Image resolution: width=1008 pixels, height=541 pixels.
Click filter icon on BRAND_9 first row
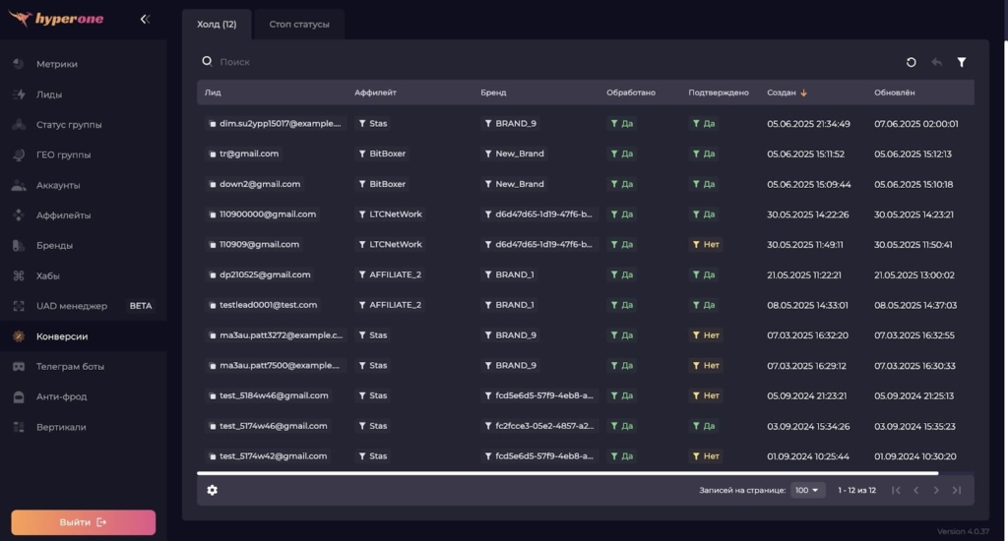pos(488,124)
